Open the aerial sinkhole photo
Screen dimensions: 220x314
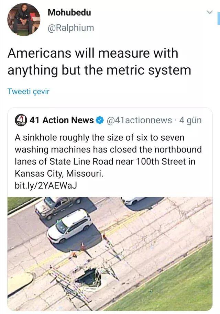110,254
